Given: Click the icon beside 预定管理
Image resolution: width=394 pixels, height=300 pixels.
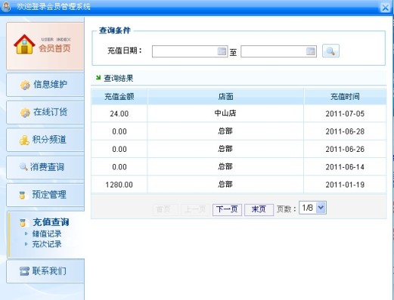Looking at the screenshot, I should 22,195.
